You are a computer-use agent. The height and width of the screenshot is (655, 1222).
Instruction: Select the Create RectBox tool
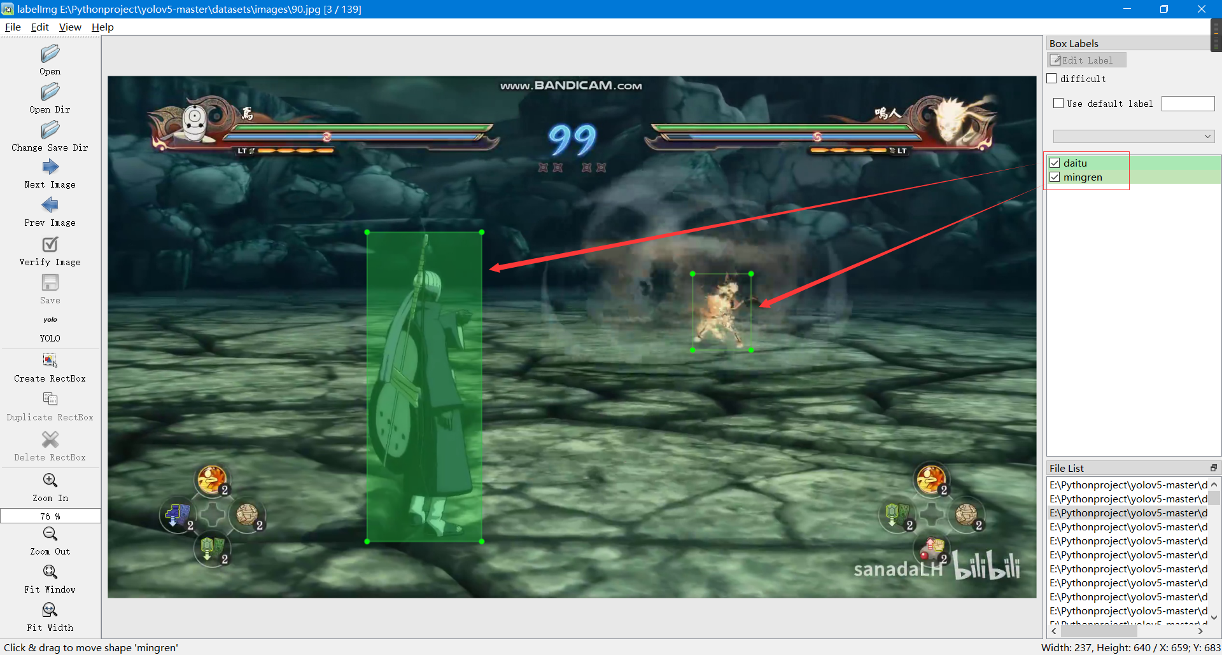pyautogui.click(x=50, y=361)
